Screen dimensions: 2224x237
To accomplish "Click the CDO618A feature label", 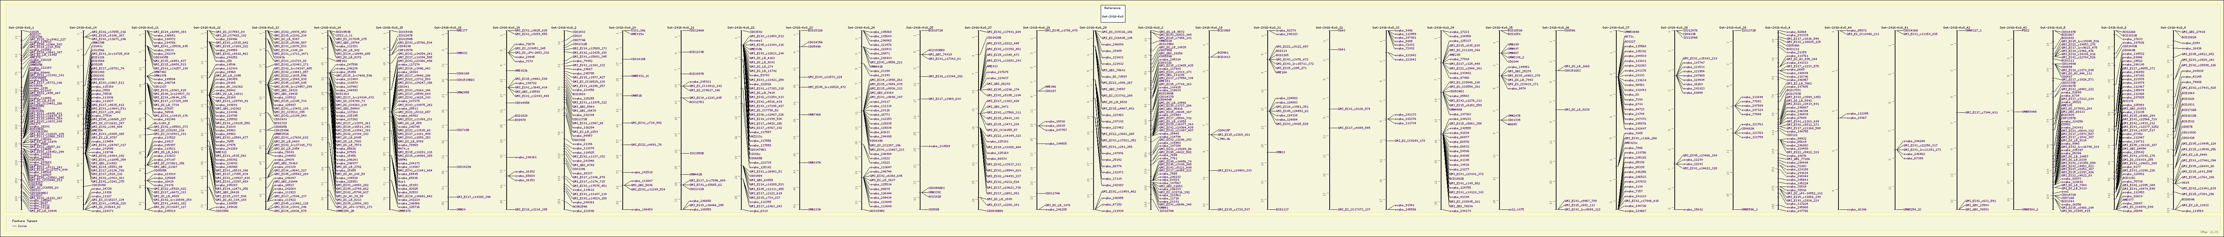I will click(x=462, y=73).
